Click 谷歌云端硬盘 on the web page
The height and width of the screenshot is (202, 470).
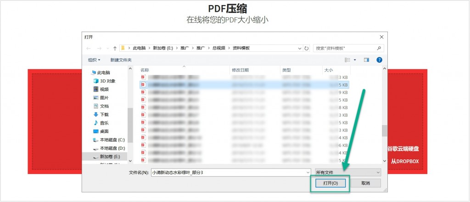403,149
